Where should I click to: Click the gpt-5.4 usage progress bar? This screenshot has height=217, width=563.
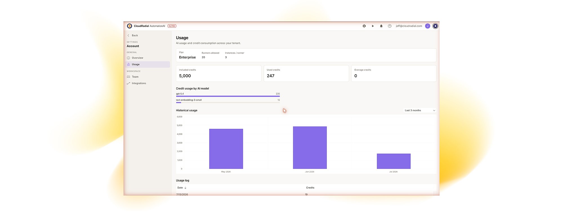(x=228, y=96)
